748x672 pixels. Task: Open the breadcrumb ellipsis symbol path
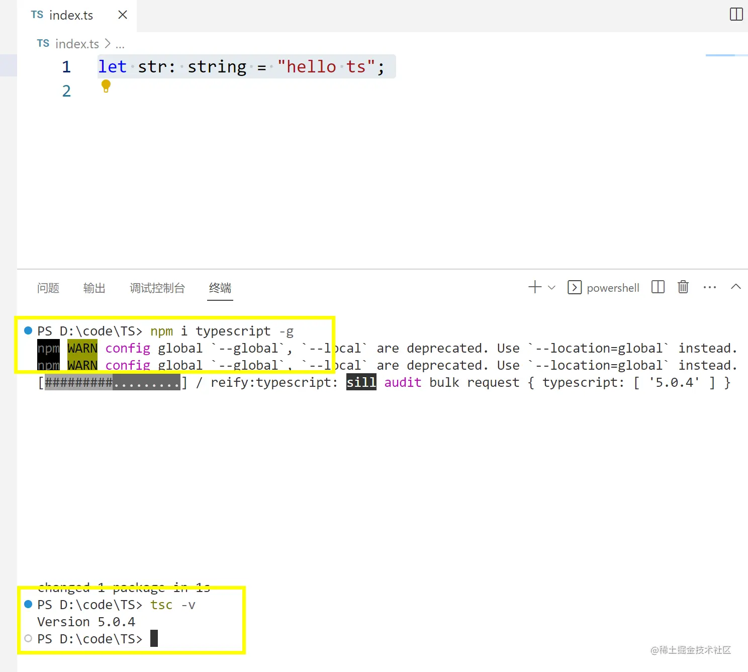120,44
